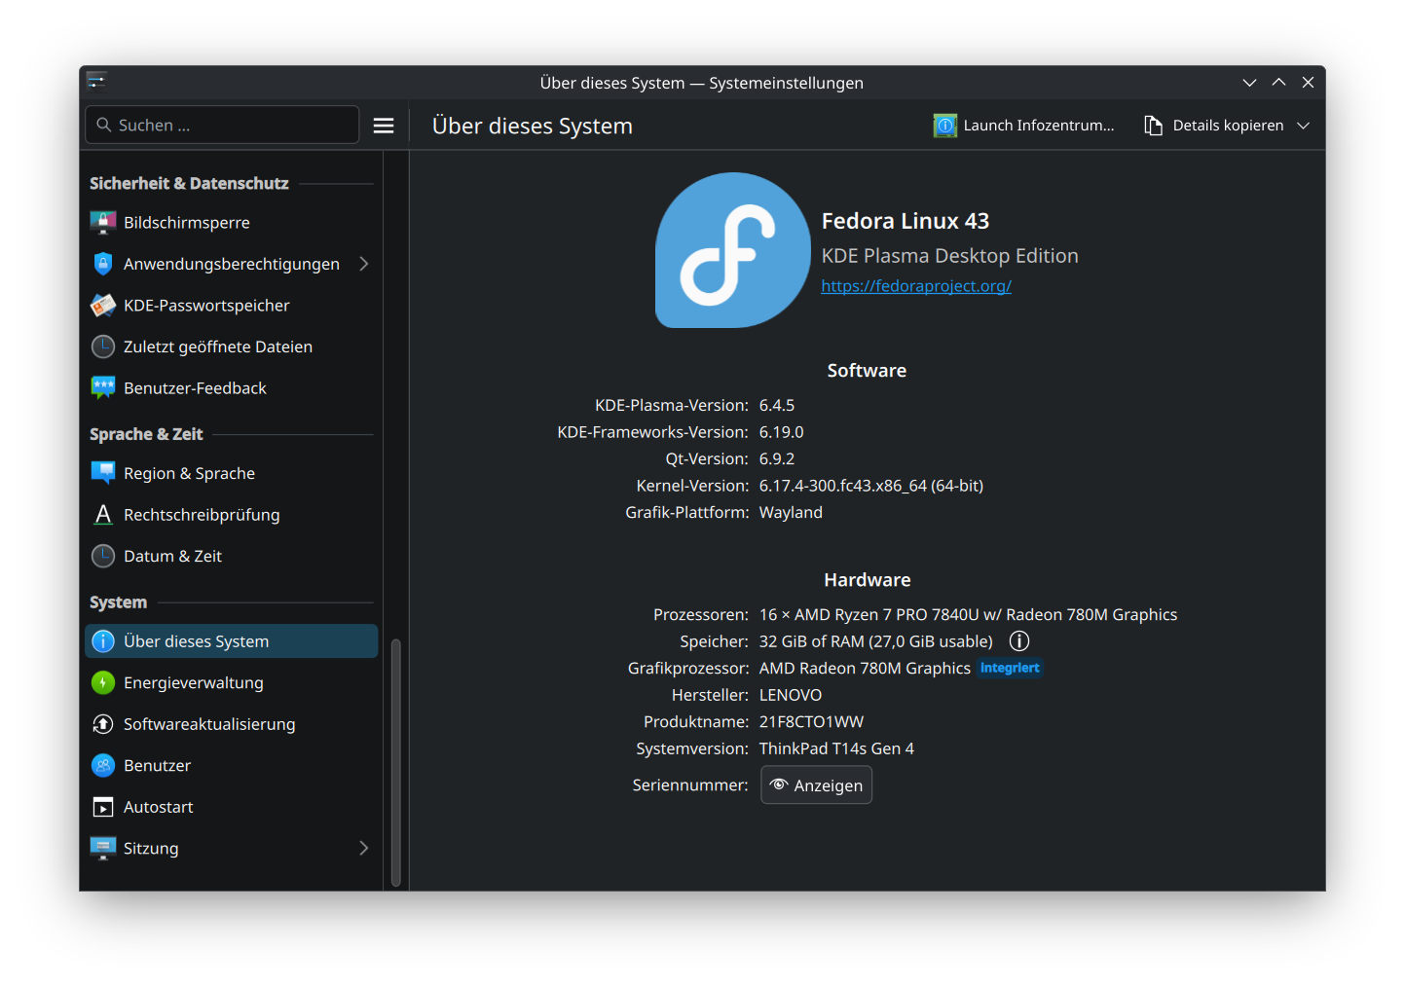Image resolution: width=1405 pixels, height=985 pixels.
Task: Launch Infozentrum from the header
Action: point(1024,126)
